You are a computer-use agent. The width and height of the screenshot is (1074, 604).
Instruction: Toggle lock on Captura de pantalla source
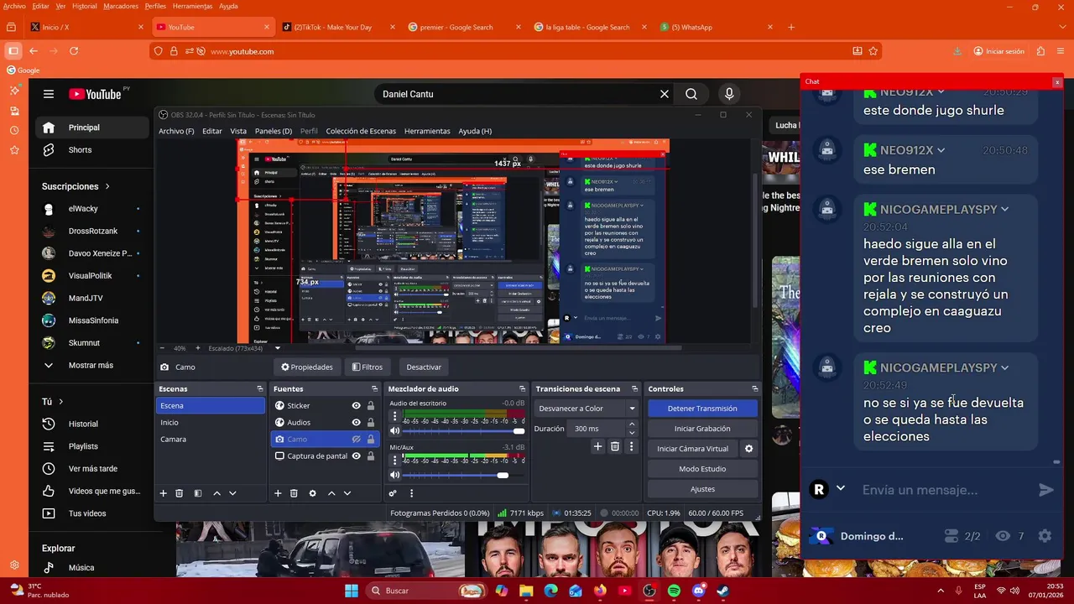371,456
